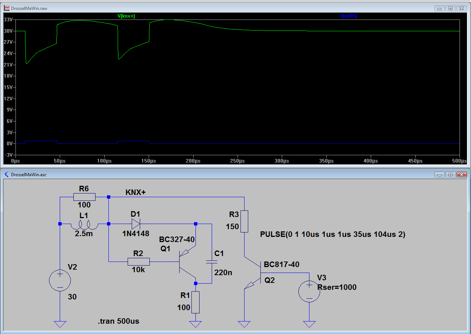Click the 33V label on vertical axis
The image size is (471, 334).
coord(8,19)
